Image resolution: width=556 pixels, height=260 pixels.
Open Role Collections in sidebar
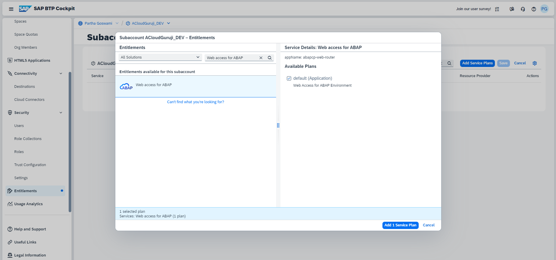coord(28,139)
